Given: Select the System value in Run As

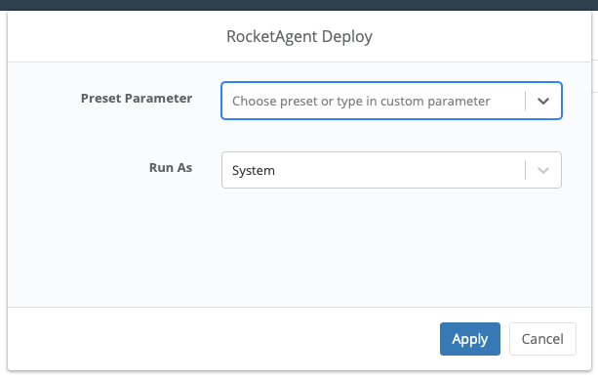Looking at the screenshot, I should pyautogui.click(x=254, y=170).
